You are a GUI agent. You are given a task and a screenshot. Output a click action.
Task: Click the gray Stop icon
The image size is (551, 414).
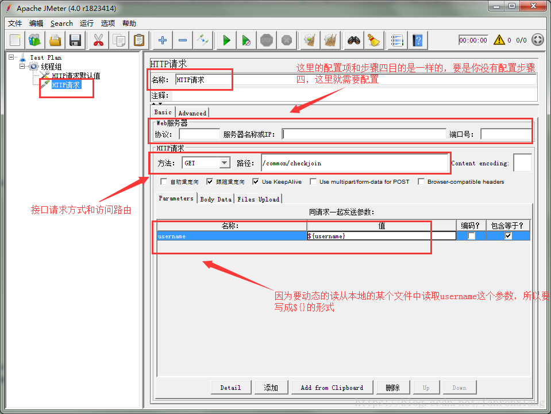click(267, 40)
